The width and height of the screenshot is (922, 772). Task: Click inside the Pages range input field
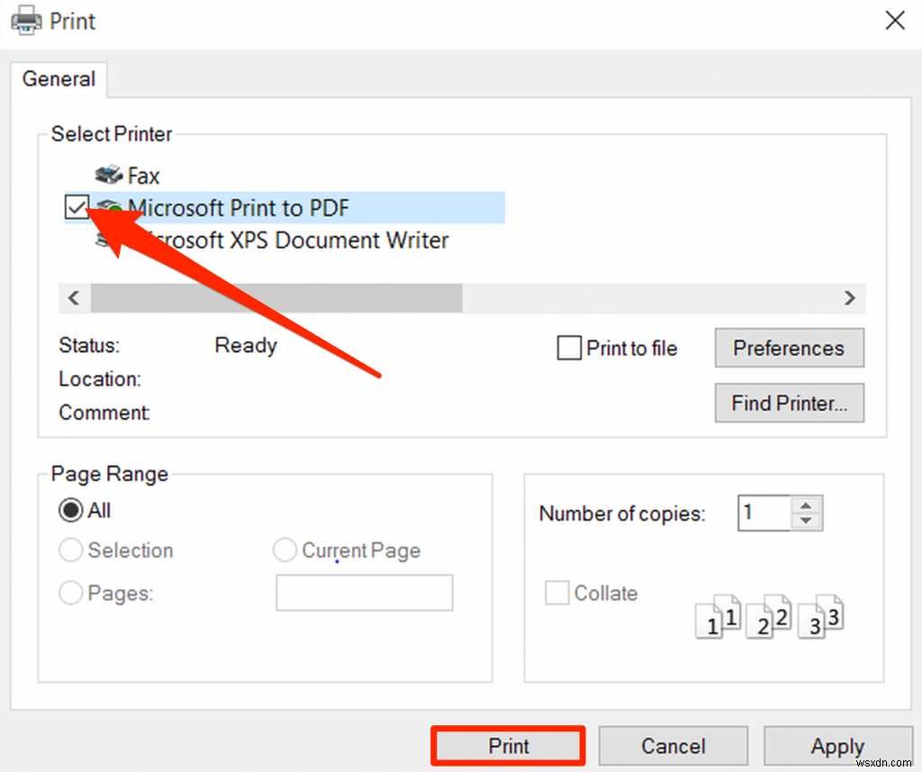click(x=364, y=592)
